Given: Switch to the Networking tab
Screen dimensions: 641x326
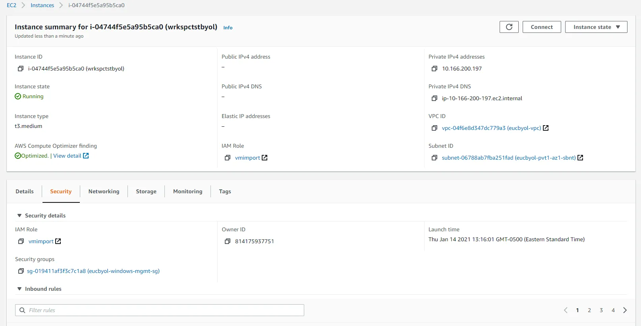Looking at the screenshot, I should coord(104,191).
